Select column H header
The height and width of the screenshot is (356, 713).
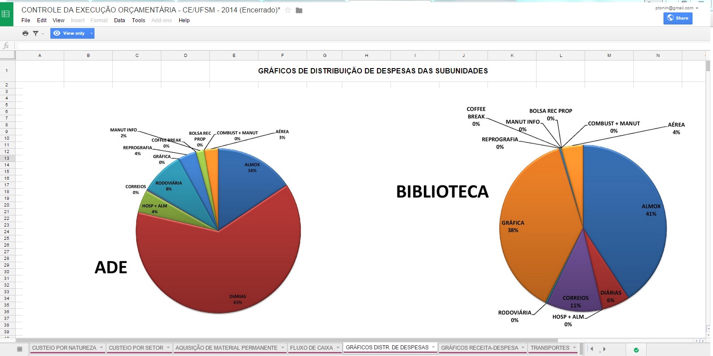coord(366,56)
